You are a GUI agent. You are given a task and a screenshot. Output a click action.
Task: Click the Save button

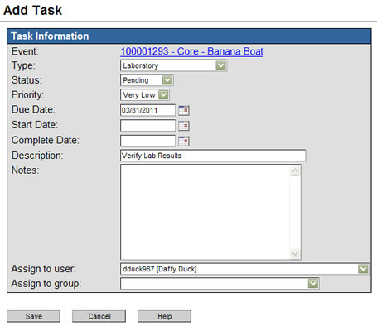click(x=33, y=316)
